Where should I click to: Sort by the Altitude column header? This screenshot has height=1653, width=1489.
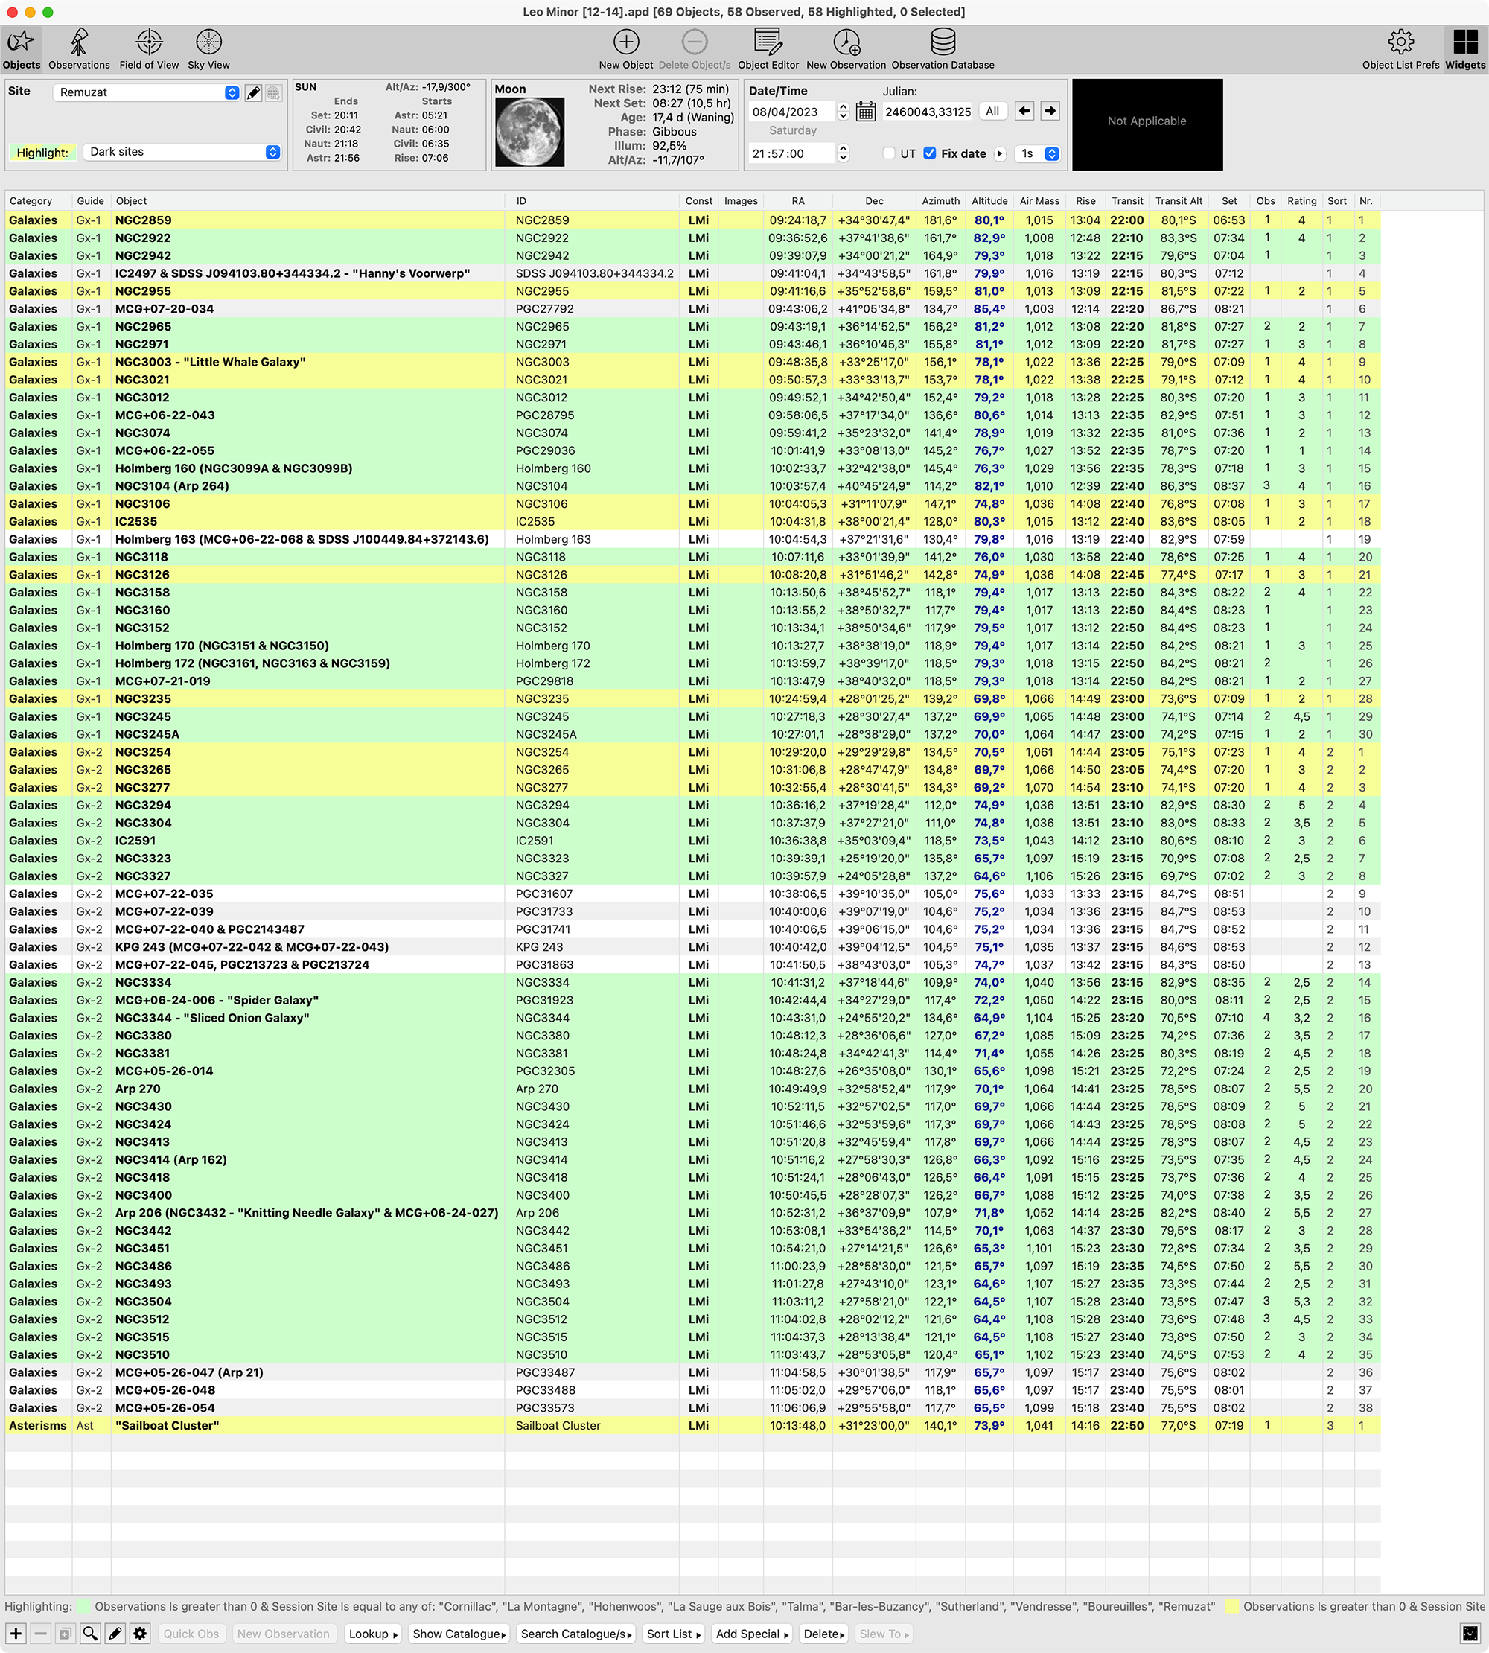pyautogui.click(x=989, y=201)
